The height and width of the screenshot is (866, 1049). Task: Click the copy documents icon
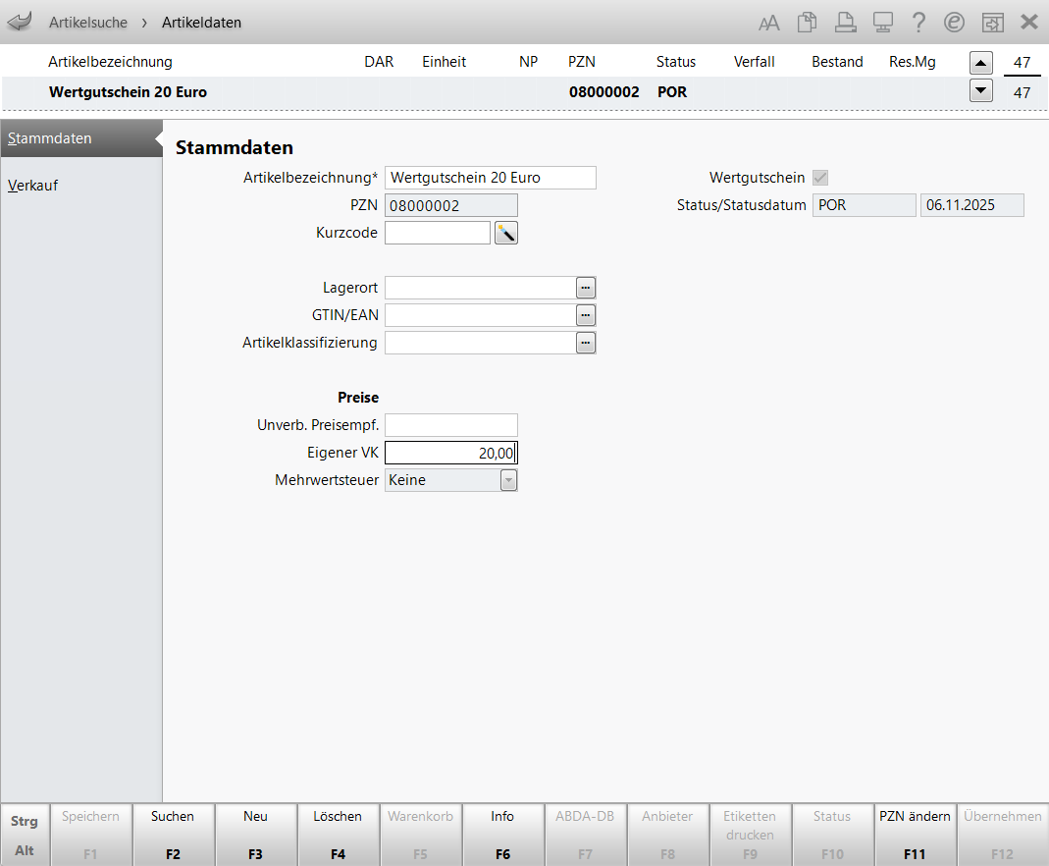coord(807,23)
